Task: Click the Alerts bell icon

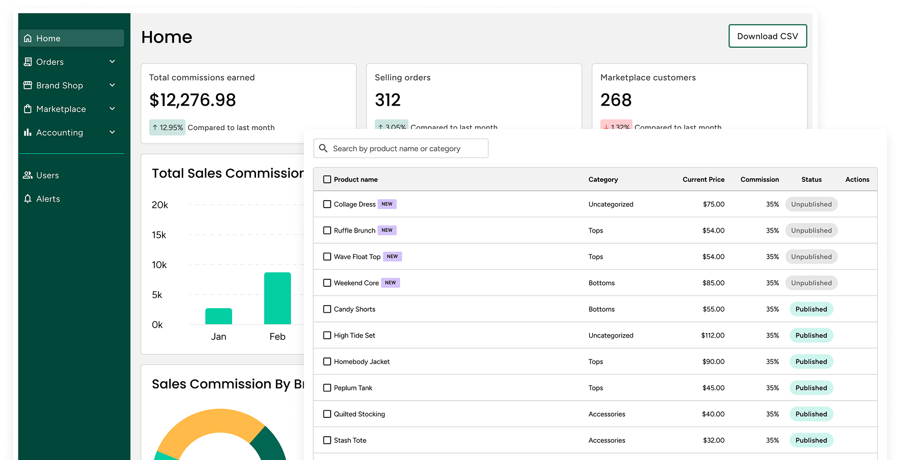Action: [x=28, y=199]
